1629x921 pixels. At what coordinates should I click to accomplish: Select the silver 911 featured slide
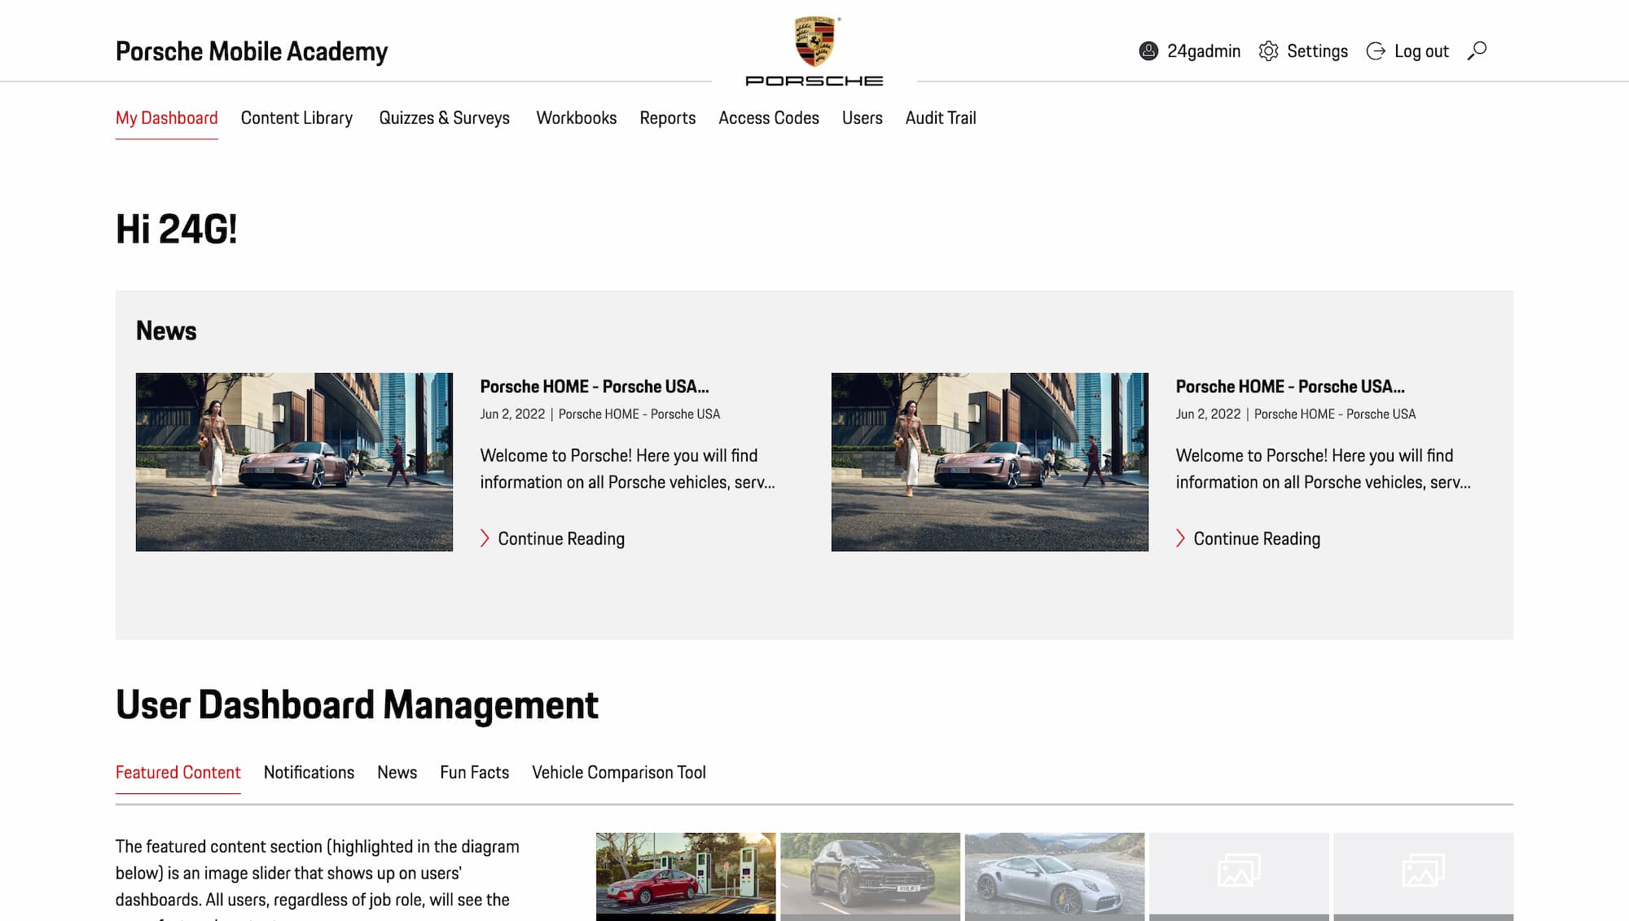point(1054,873)
